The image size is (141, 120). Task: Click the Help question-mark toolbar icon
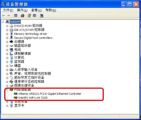tap(29, 16)
